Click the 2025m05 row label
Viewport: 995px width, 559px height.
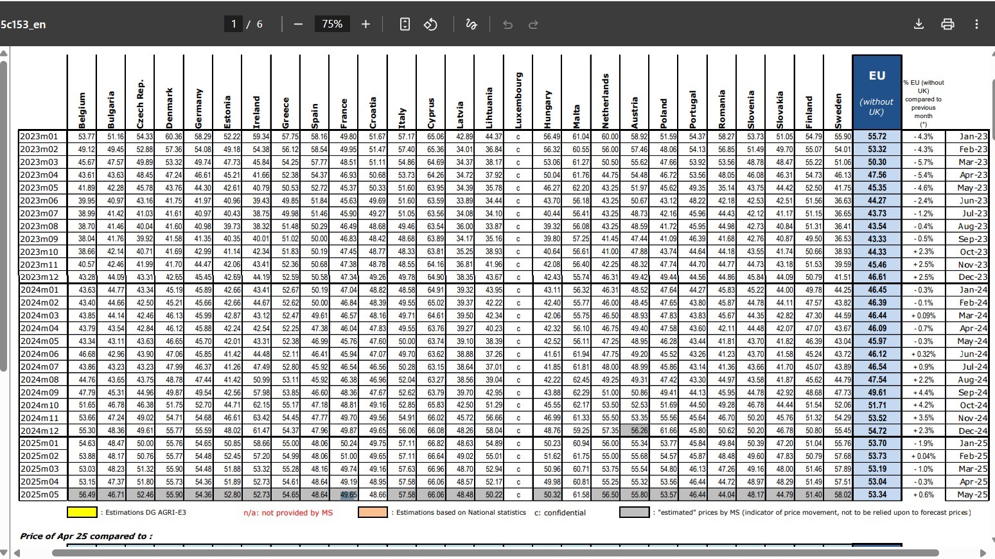[40, 495]
